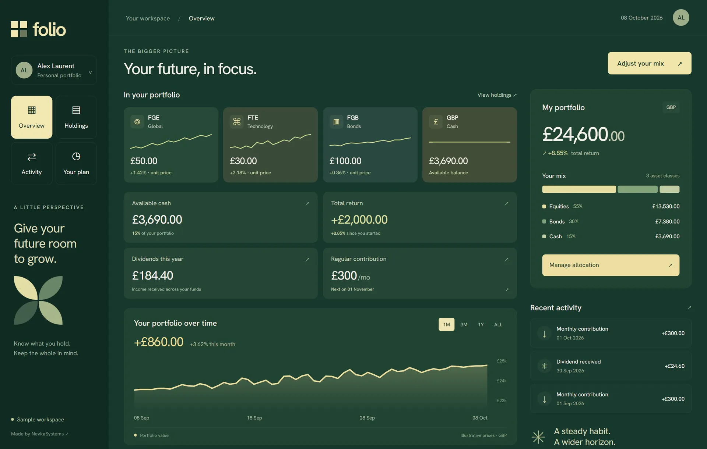Viewport: 707px width, 449px height.
Task: Click the AL avatar in top bar
Action: 681,18
